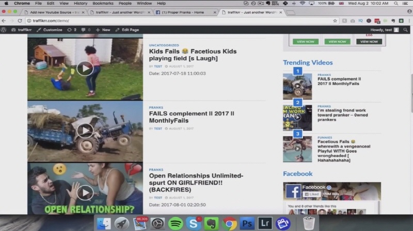Switch to Add new Youtube Source tab
413x231 pixels.
(x=54, y=12)
